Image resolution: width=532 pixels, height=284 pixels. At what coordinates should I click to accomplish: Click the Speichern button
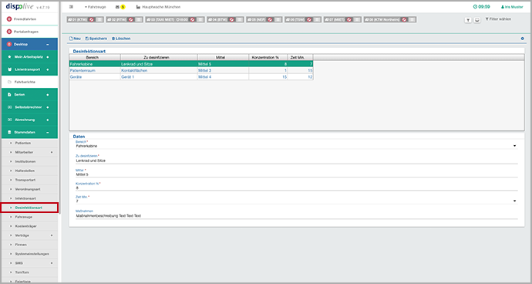coord(96,39)
